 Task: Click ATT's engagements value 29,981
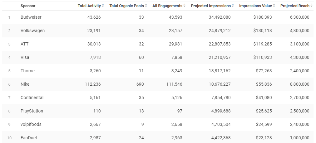click(175, 44)
